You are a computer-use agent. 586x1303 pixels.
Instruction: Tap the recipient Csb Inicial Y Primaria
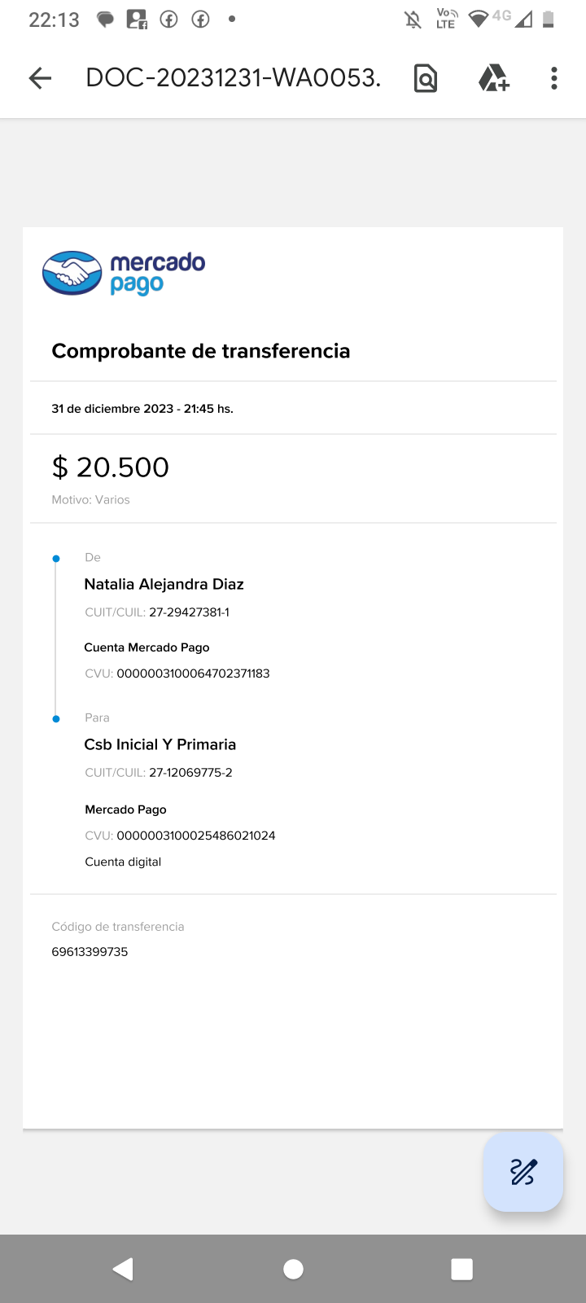[x=160, y=744]
